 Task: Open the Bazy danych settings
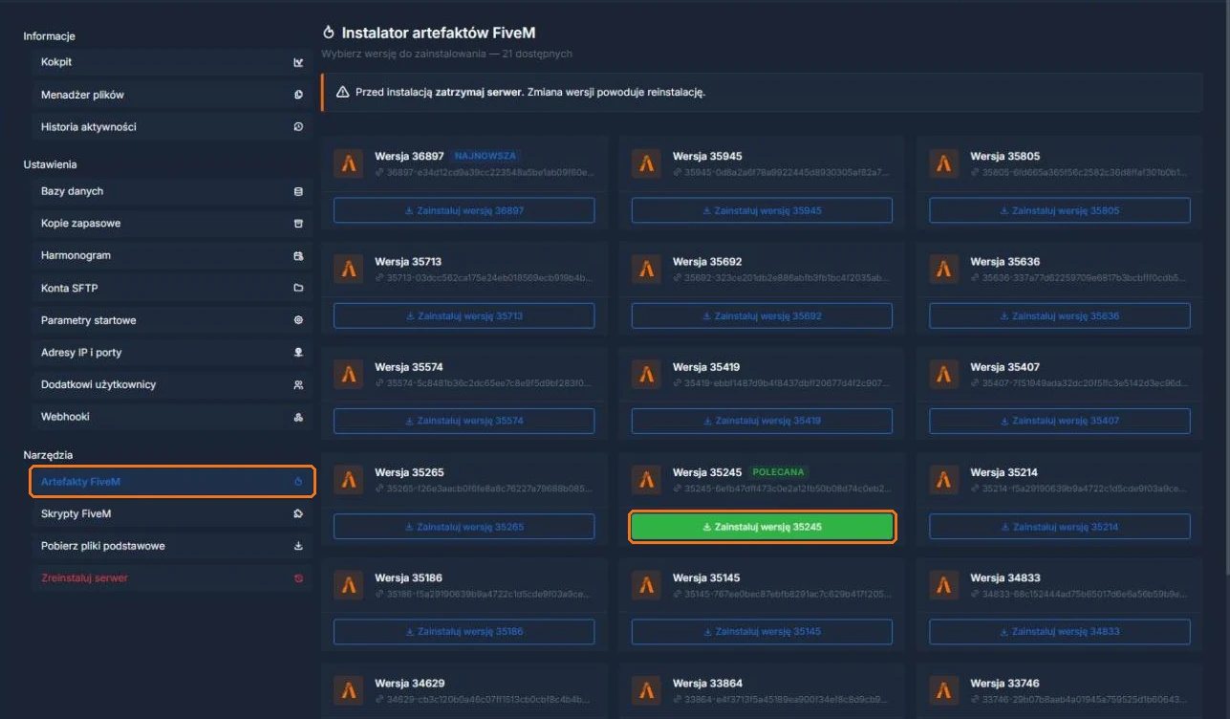point(171,191)
